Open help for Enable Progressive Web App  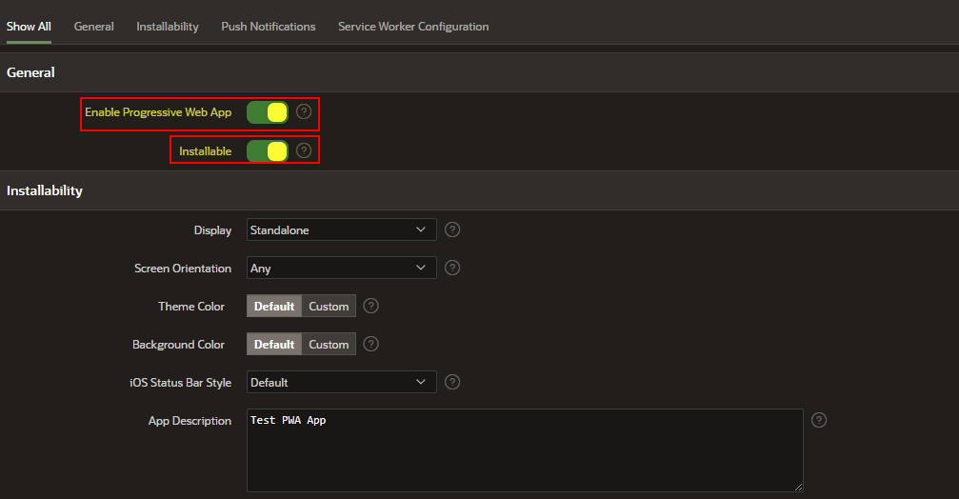tap(304, 112)
